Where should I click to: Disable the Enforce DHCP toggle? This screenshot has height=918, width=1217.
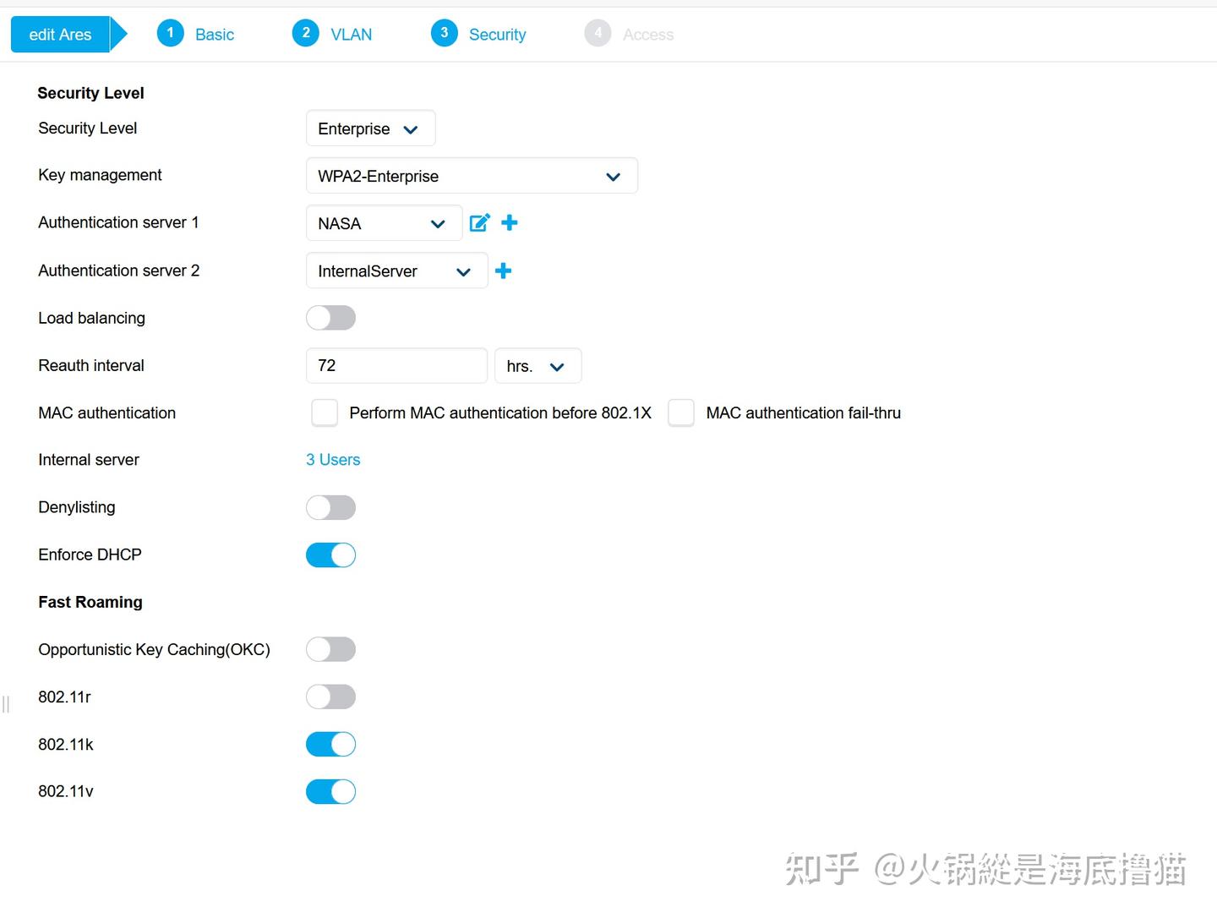pyautogui.click(x=330, y=555)
